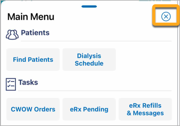Click the Main Menu title text
Screen dimensions: 180x126
coord(31,17)
